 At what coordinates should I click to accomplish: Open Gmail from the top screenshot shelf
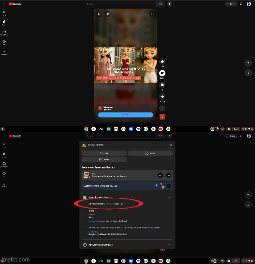116,129
